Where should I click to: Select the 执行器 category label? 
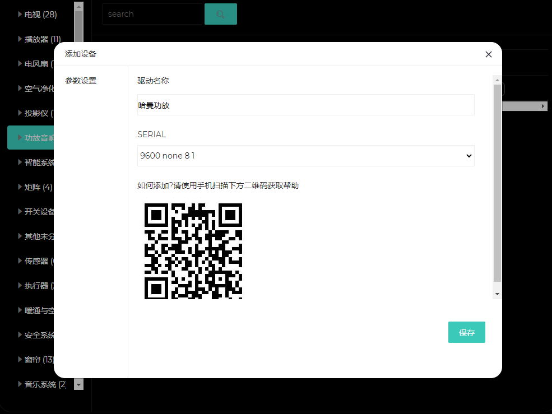point(39,286)
